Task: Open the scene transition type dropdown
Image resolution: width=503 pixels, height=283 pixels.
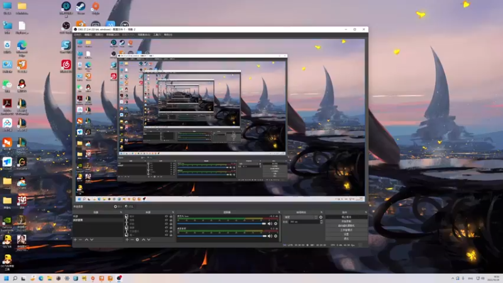Action: point(301,217)
